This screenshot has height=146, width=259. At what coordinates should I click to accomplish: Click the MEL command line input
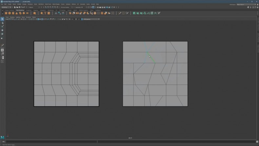(51, 142)
